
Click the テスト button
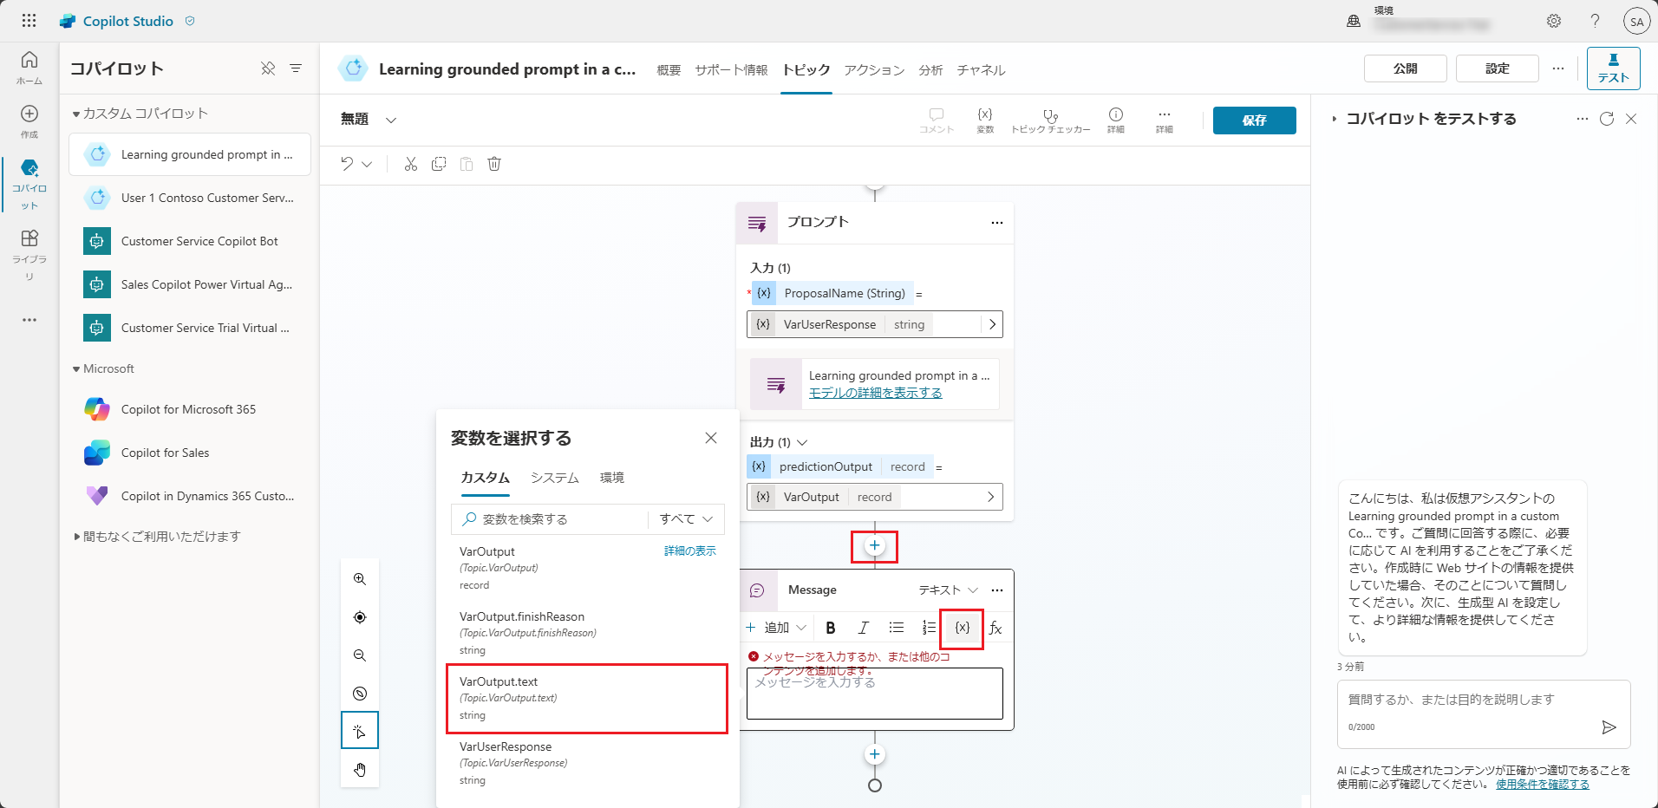(x=1614, y=68)
